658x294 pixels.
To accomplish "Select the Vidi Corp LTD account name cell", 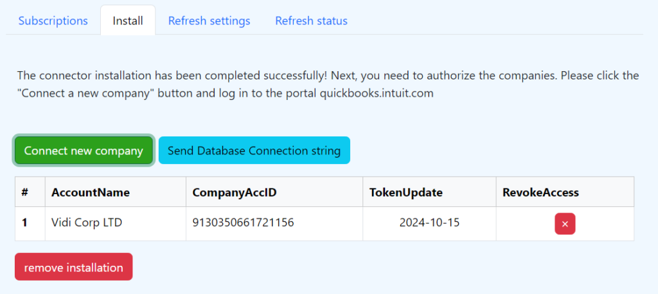I will tap(87, 223).
